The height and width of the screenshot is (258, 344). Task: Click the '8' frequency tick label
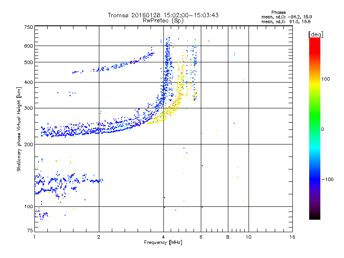[228, 237]
